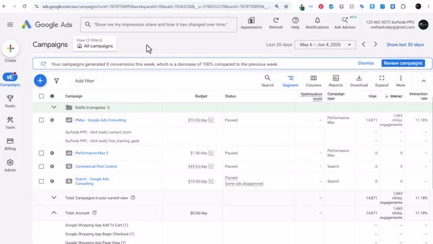433x244 pixels.
Task: Click Show last 30 days link
Action: 405,45
